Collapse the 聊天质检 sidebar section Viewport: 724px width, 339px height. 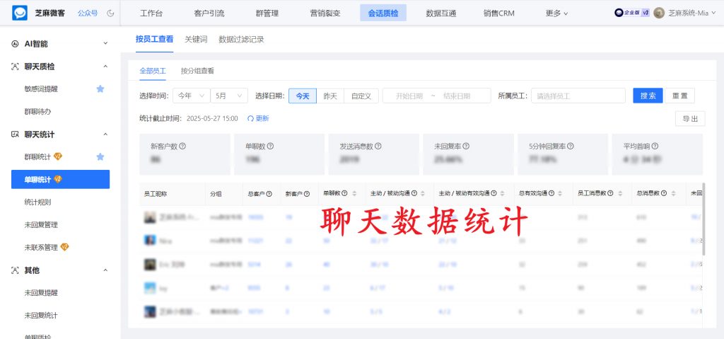coord(105,67)
